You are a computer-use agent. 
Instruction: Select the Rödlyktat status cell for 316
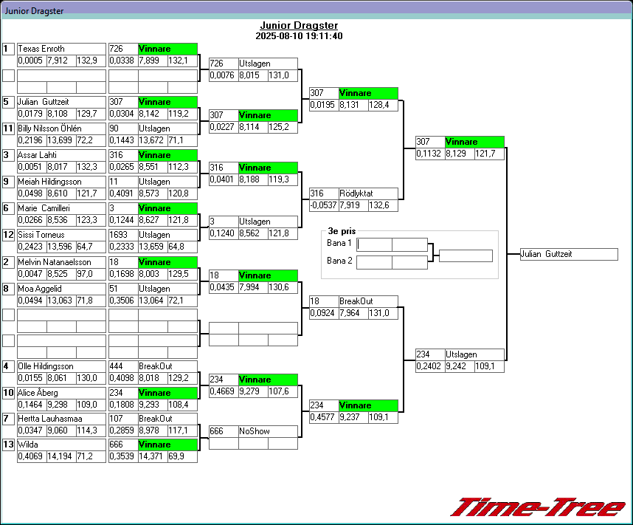[x=368, y=193]
